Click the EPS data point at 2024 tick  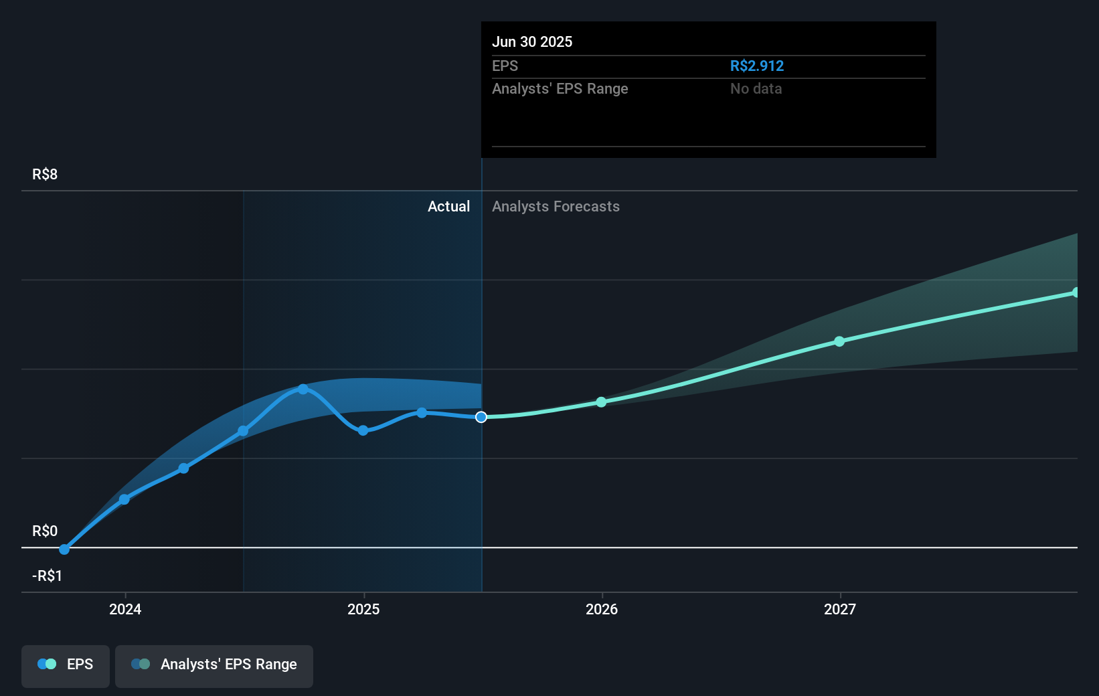[124, 499]
